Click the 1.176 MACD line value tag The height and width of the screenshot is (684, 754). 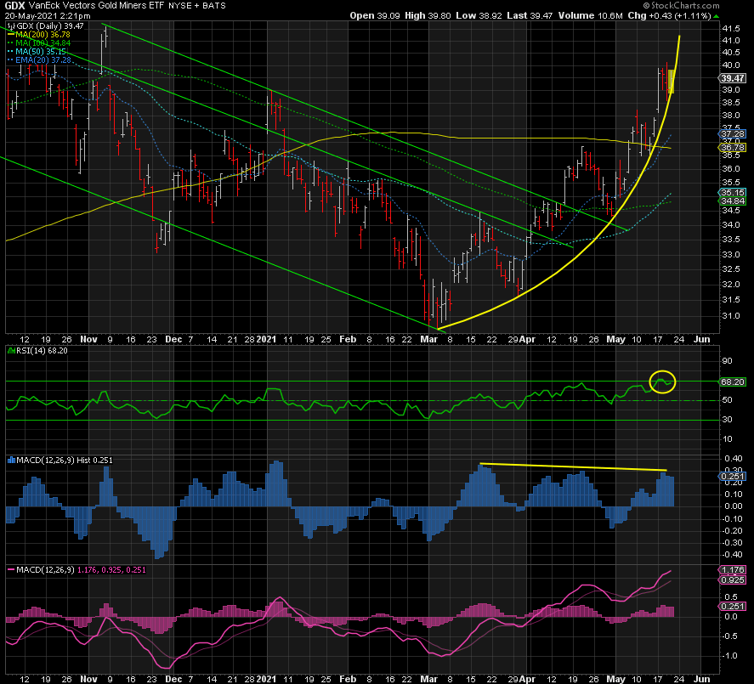point(733,570)
